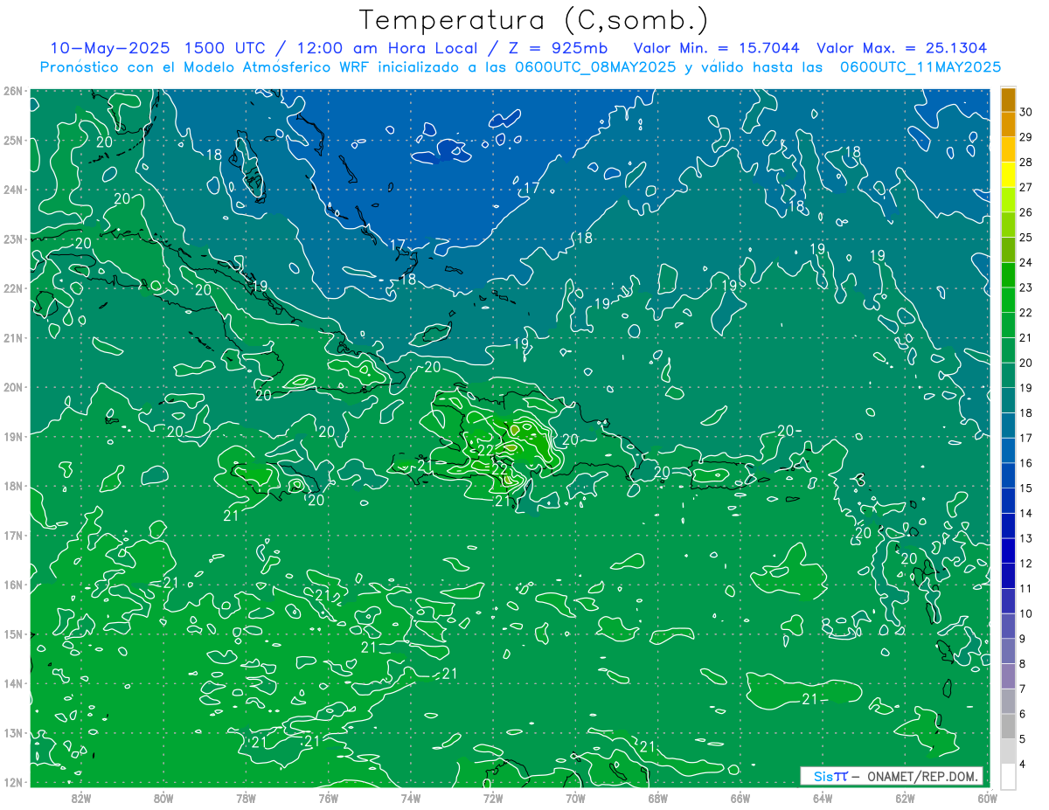Click legend value "12" on the color scale
The image size is (1049, 810).
[x=1025, y=564]
